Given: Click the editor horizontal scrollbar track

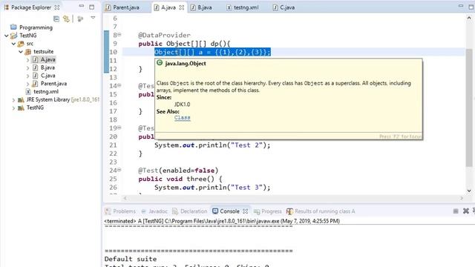Looking at the screenshot, I should tap(293, 198).
